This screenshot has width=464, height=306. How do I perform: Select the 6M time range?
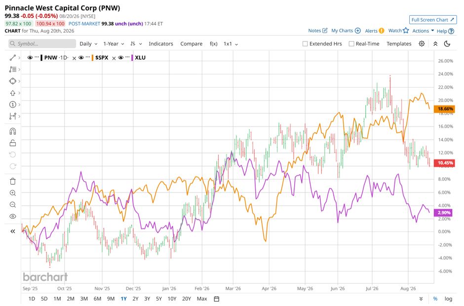[x=97, y=299]
